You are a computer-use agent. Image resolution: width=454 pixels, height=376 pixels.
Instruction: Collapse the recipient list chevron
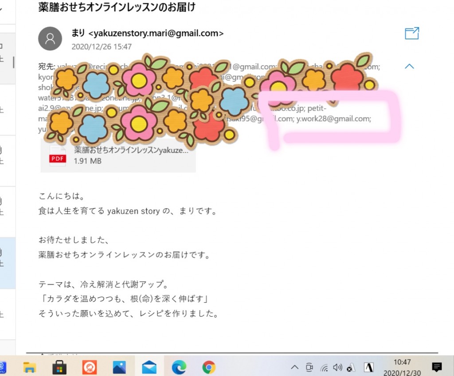(409, 67)
